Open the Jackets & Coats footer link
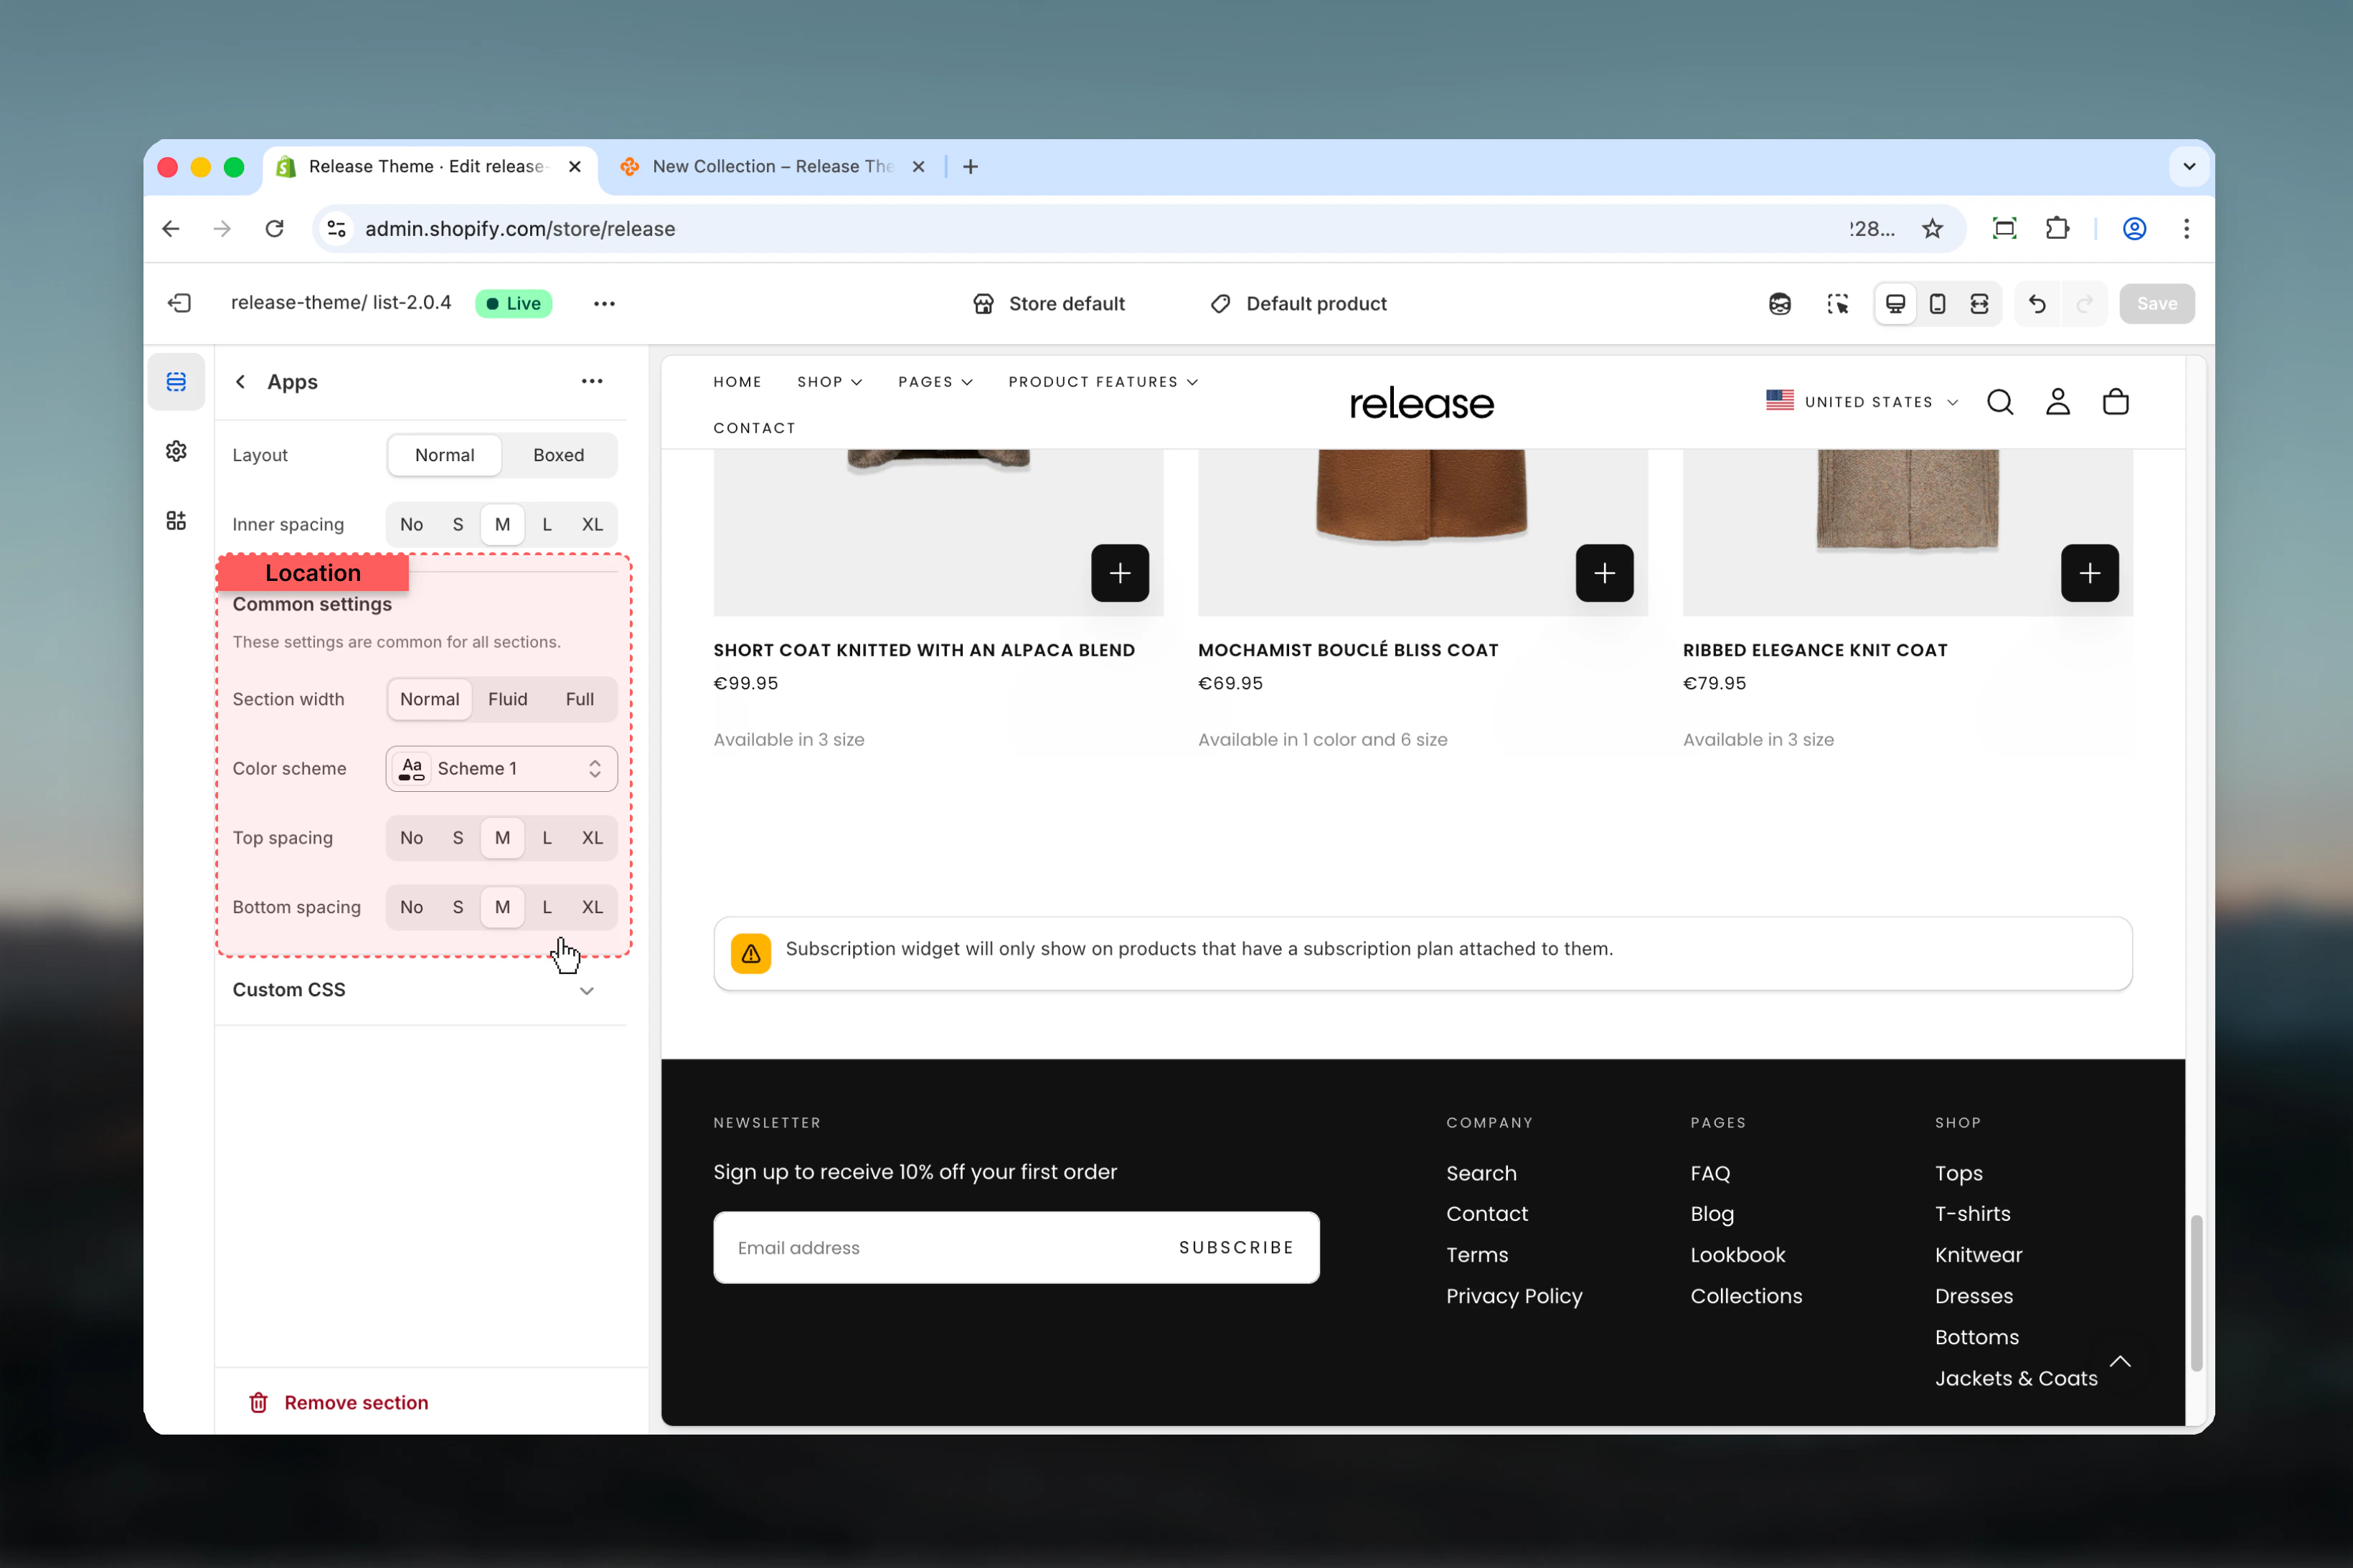The height and width of the screenshot is (1568, 2353). 2016,1379
